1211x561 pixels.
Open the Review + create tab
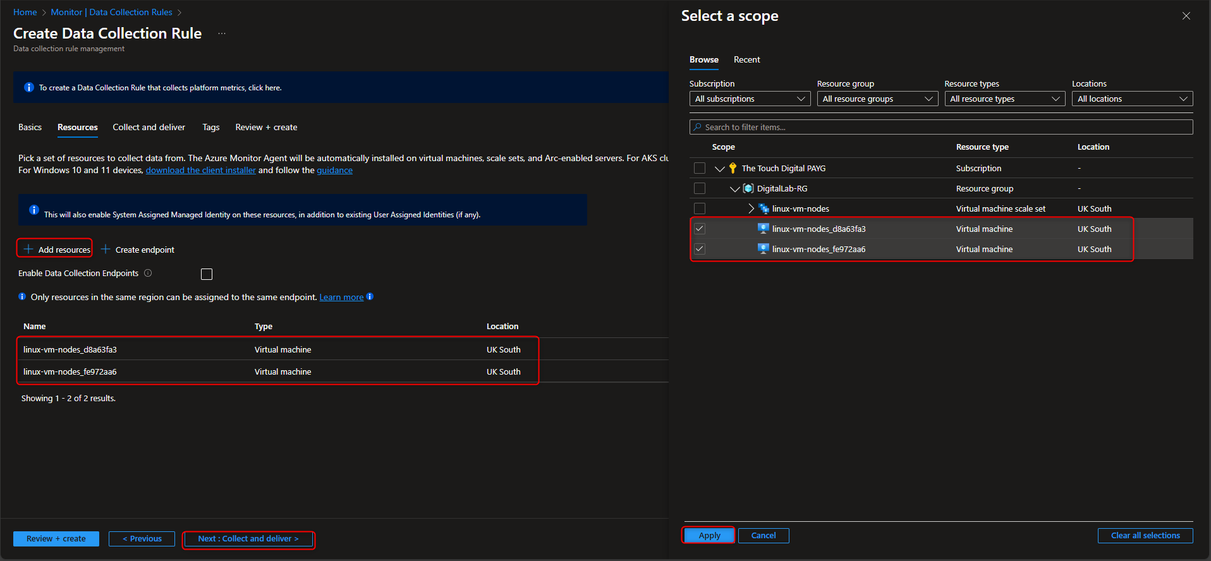[266, 127]
